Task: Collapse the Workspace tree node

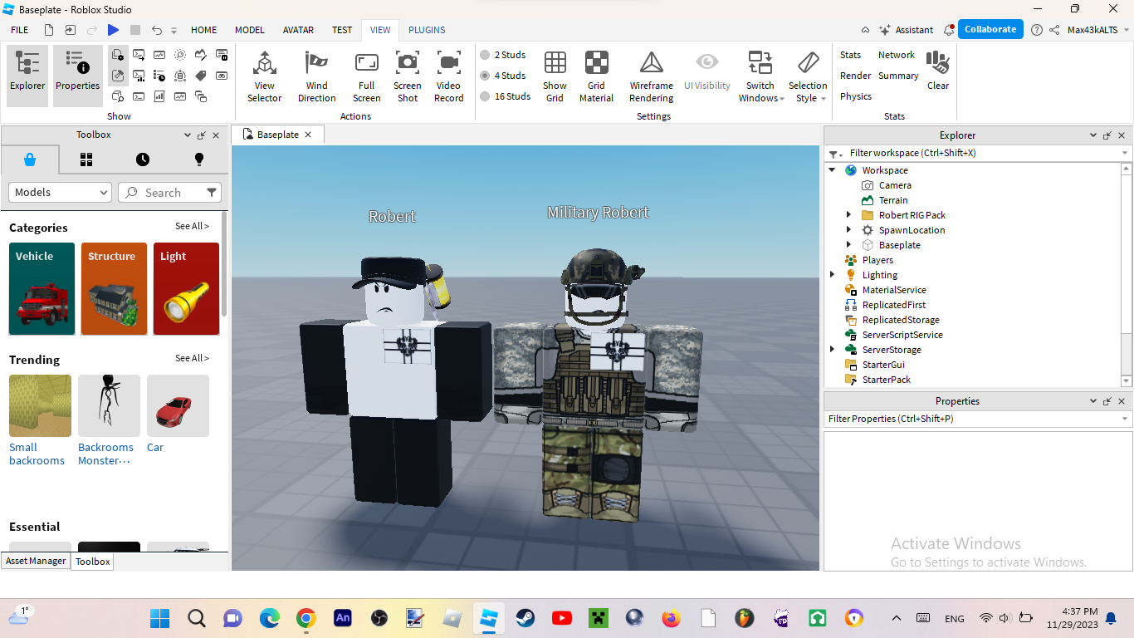Action: [833, 170]
